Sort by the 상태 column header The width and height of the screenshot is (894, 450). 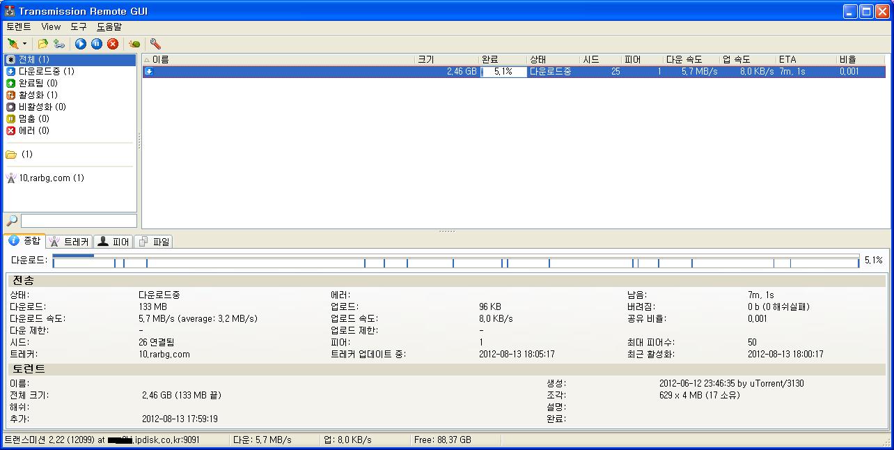pyautogui.click(x=554, y=60)
